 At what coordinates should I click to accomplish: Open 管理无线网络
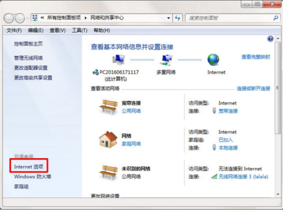click(28, 58)
